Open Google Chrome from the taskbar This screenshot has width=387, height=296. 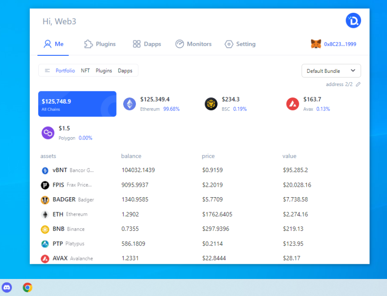pos(27,287)
